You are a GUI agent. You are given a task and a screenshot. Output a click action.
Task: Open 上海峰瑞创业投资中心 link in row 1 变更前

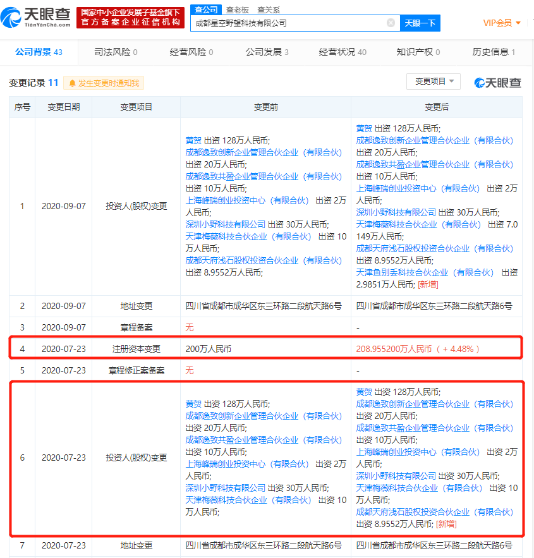pyautogui.click(x=247, y=200)
